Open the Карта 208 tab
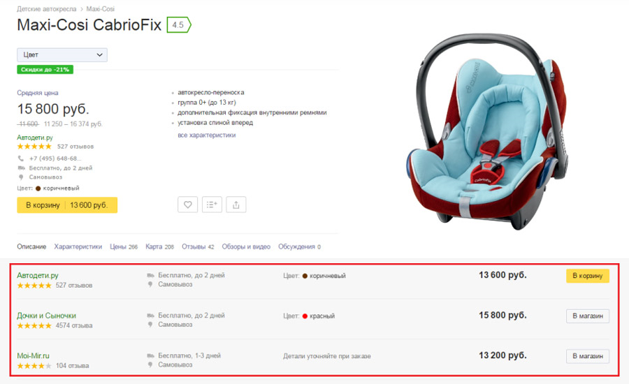This screenshot has width=629, height=384. tap(159, 246)
